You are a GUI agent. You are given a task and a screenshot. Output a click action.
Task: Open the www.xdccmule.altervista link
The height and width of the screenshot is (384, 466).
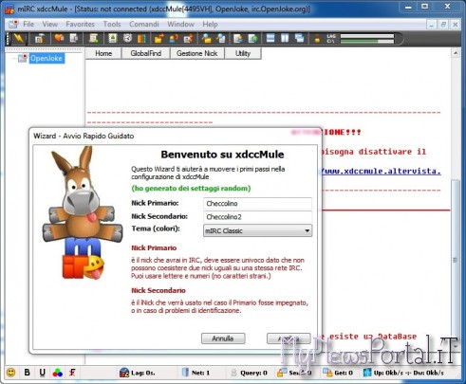pos(382,171)
